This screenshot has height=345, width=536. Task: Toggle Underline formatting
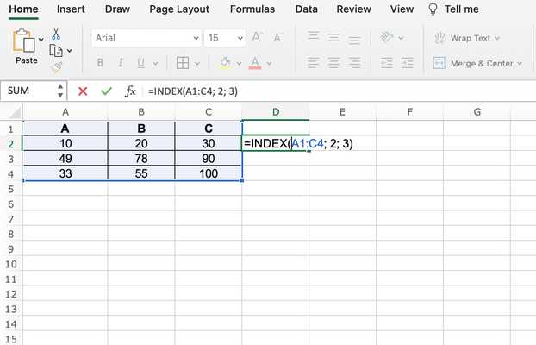(140, 63)
